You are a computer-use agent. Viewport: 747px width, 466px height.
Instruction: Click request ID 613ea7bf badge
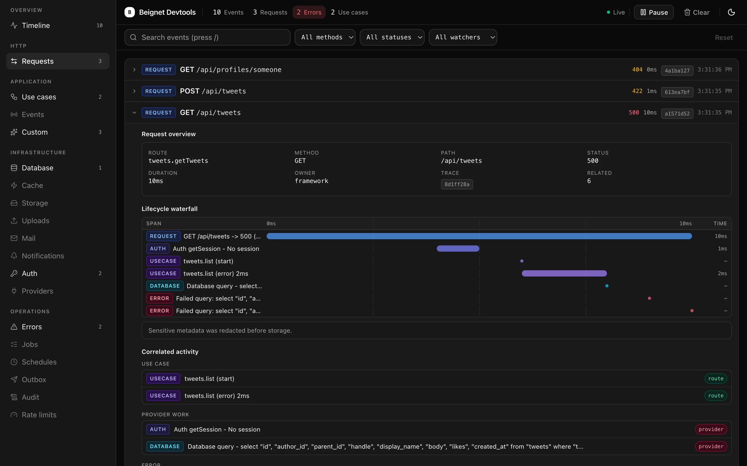click(677, 92)
